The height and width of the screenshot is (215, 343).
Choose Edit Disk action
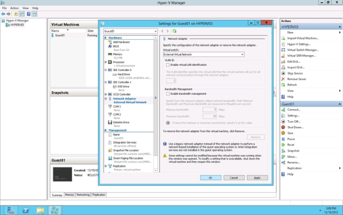pos(294,62)
